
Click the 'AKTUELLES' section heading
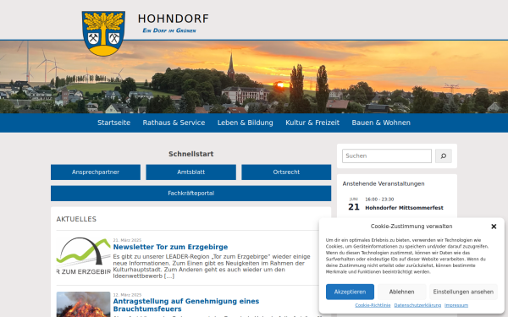76,219
